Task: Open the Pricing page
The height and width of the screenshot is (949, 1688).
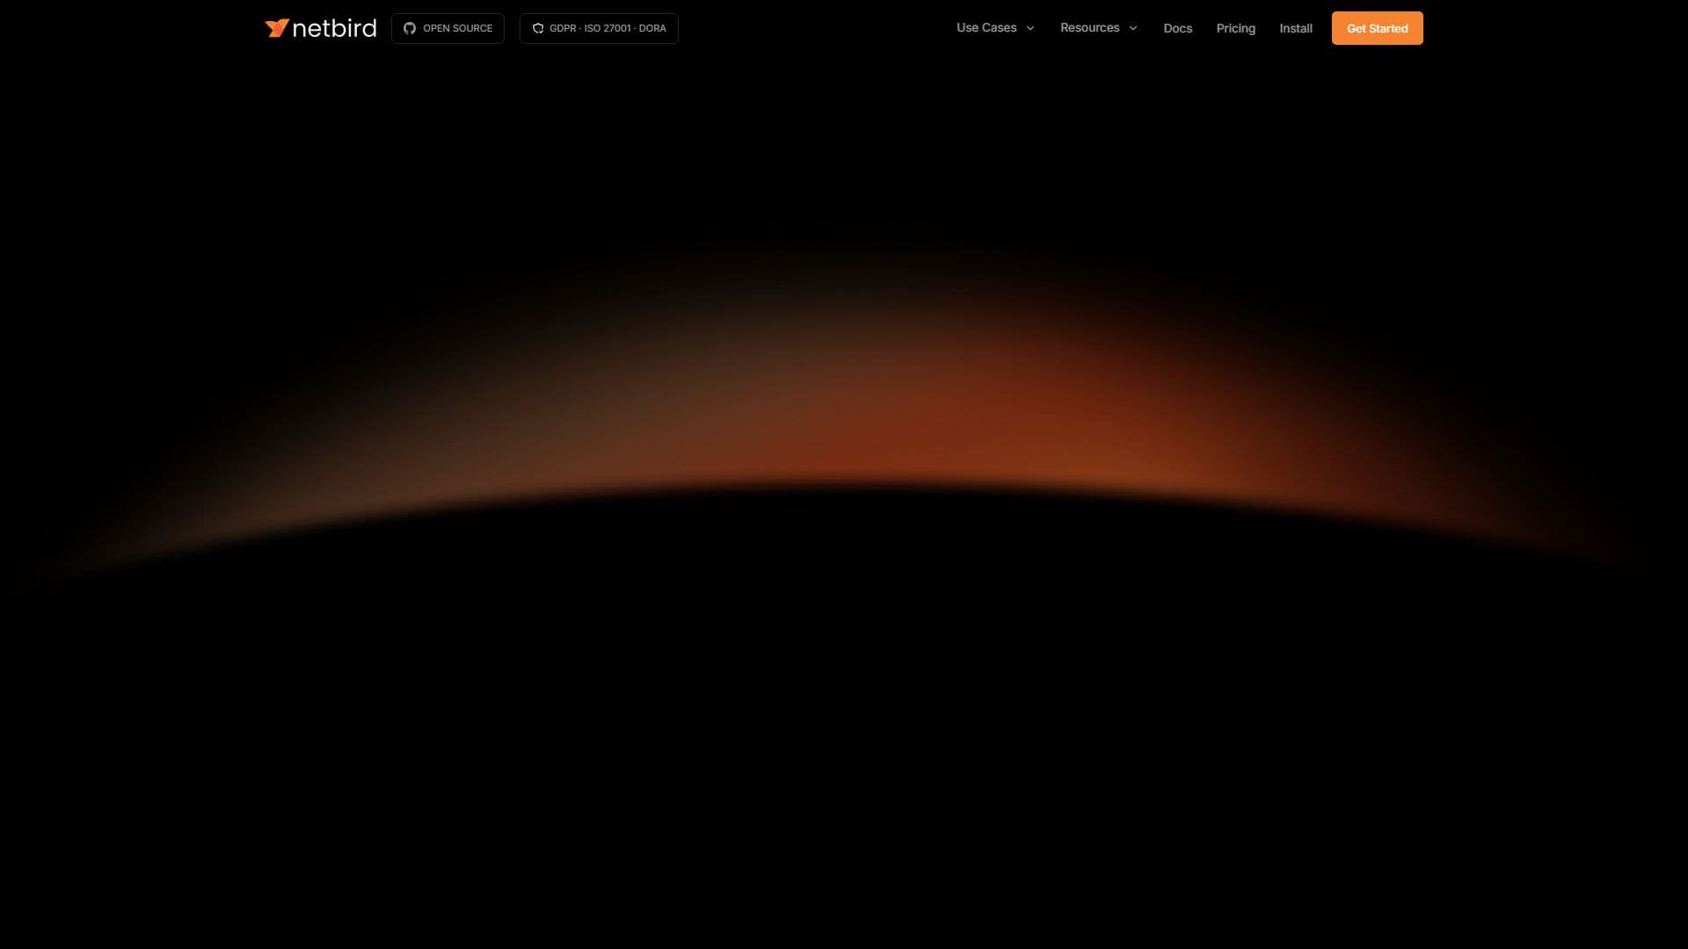Action: (x=1235, y=28)
